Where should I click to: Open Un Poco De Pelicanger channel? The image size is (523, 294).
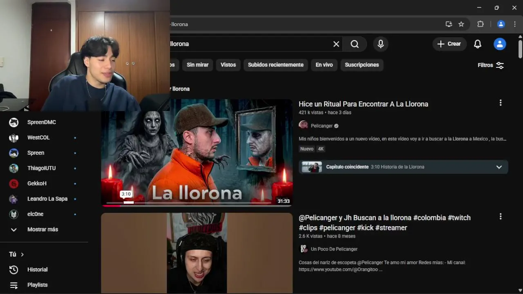click(x=334, y=249)
